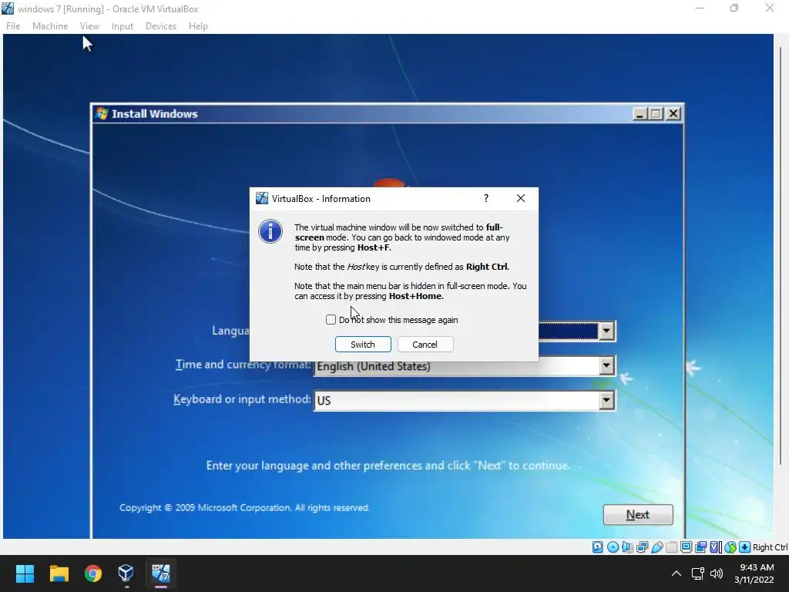The image size is (789, 592).
Task: Click the optical drive status icon
Action: (613, 547)
